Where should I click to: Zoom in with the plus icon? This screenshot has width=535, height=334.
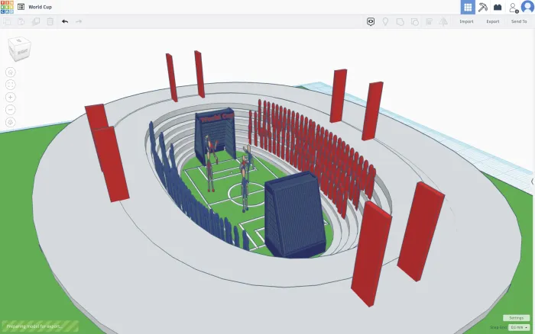(11, 97)
